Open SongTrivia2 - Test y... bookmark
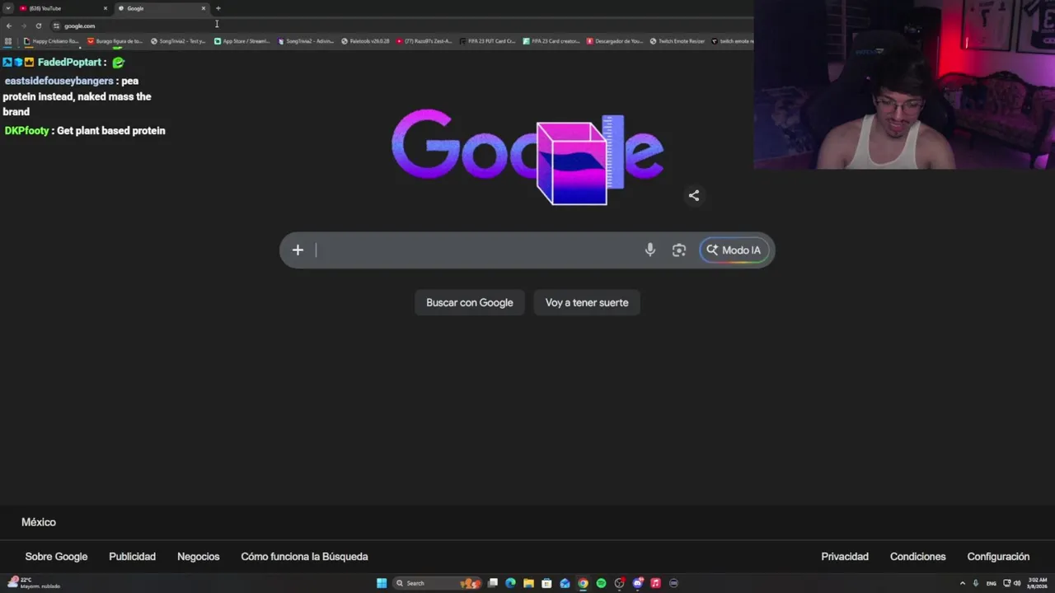The height and width of the screenshot is (593, 1055). (178, 41)
